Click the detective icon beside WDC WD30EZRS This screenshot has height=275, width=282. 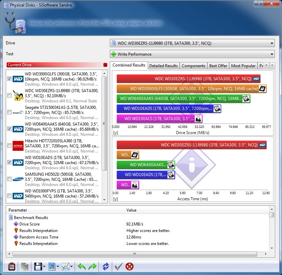pos(18,96)
